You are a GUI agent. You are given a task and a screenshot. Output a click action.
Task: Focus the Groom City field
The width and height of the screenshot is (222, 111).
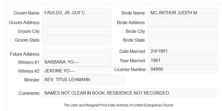[77, 31]
